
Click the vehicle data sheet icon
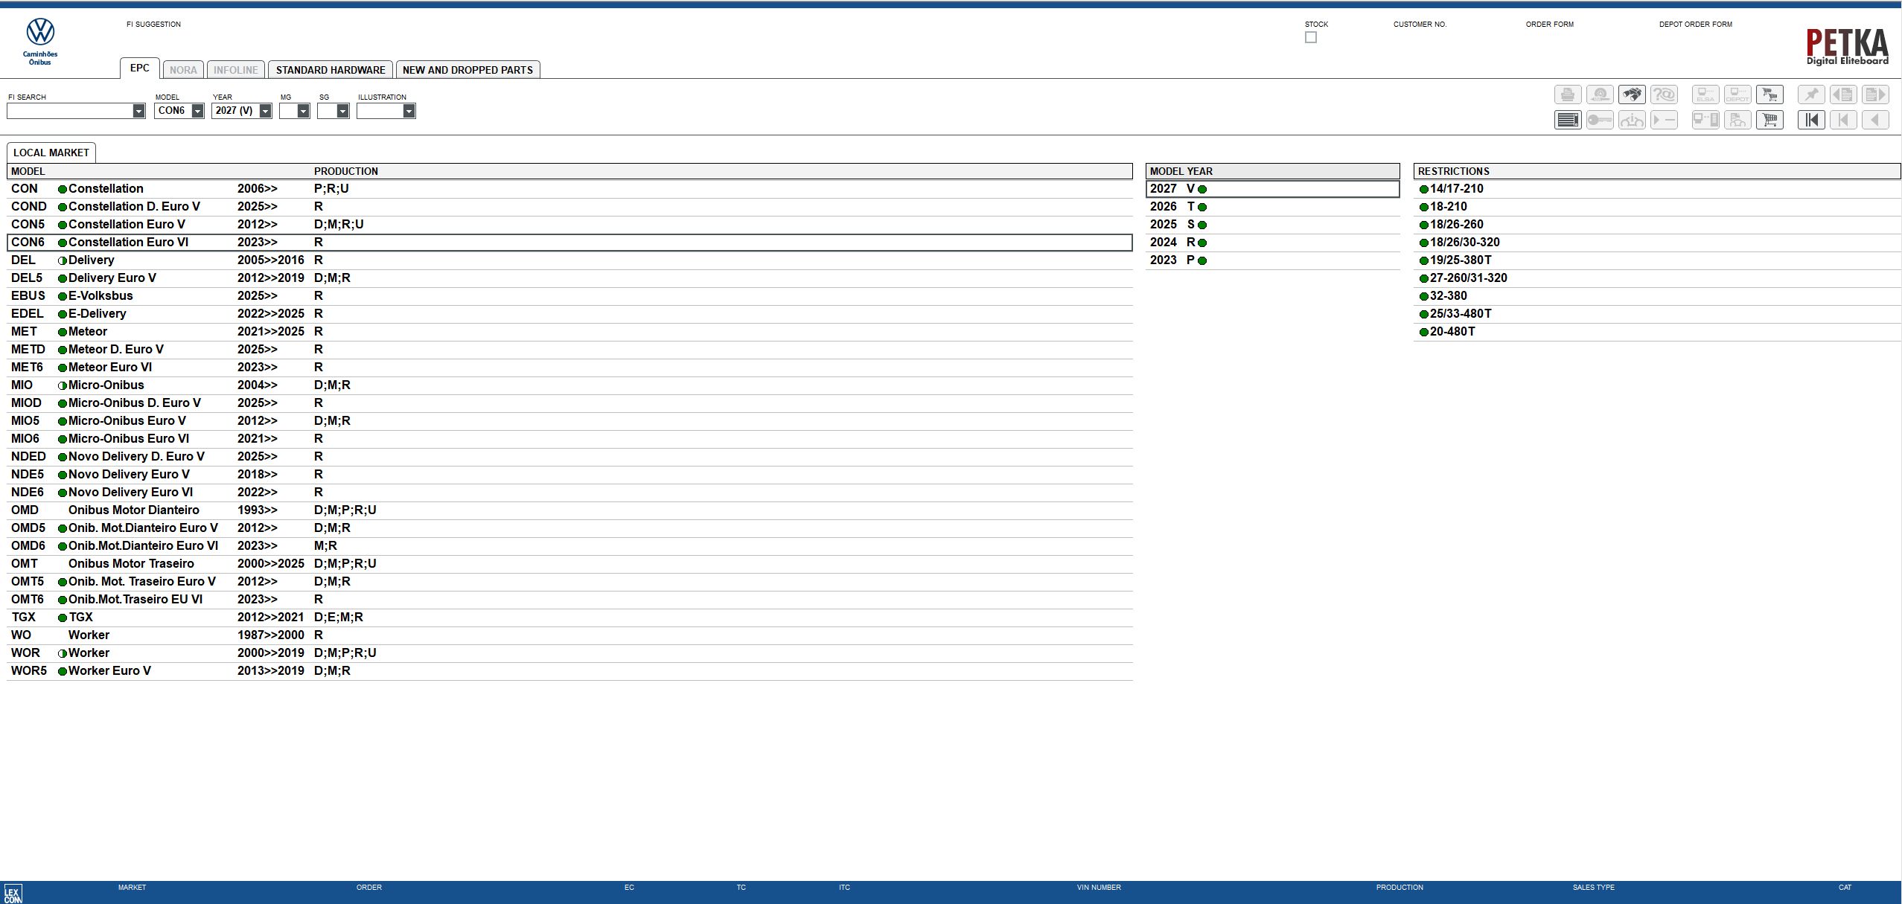[x=1737, y=120]
